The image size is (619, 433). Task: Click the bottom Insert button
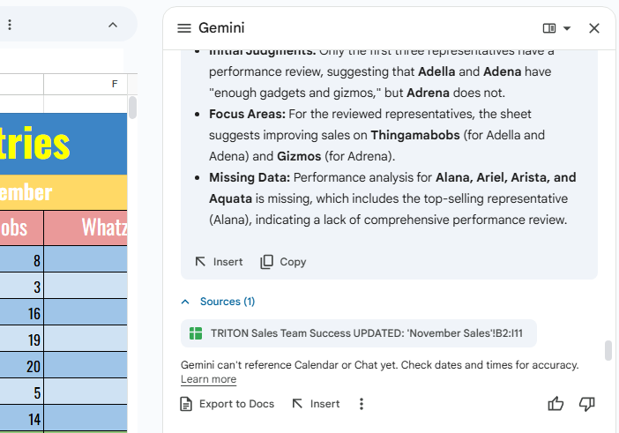point(315,404)
